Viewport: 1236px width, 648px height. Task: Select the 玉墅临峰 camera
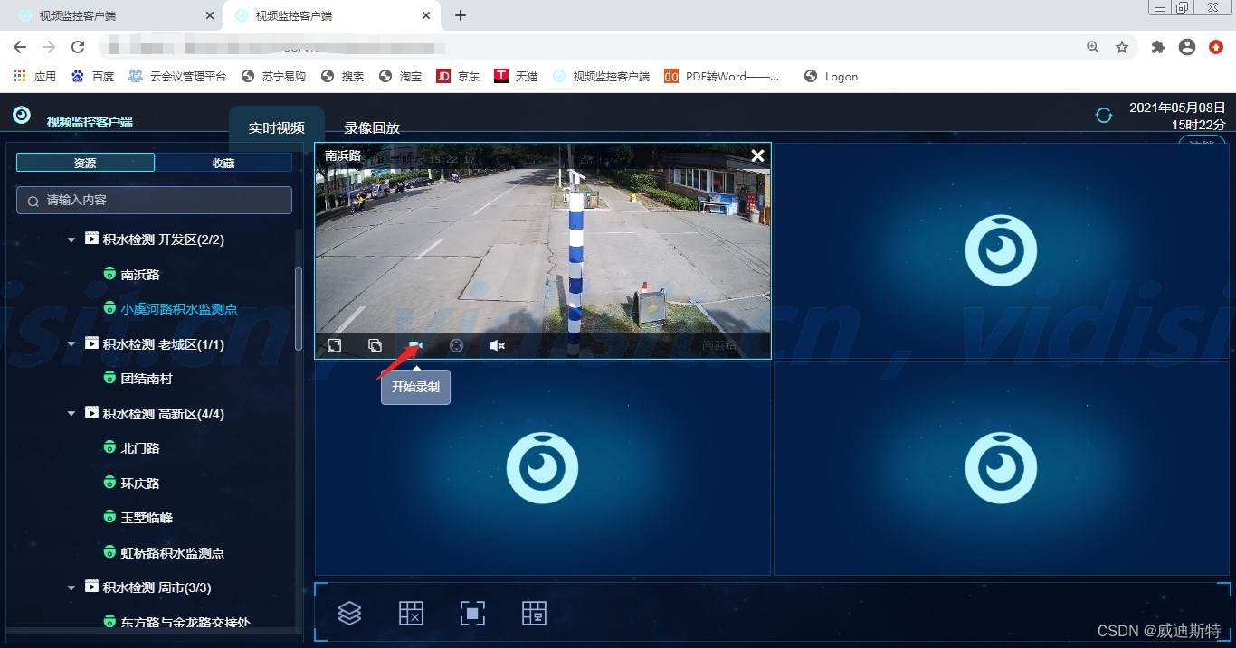click(147, 518)
